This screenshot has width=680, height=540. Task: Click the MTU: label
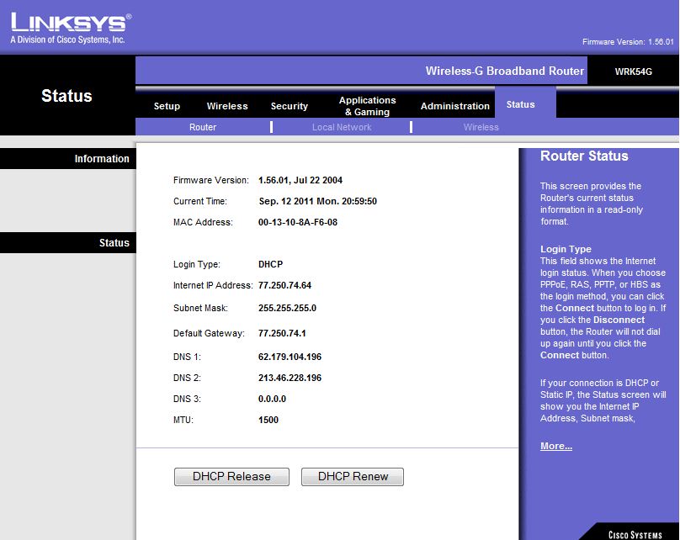click(183, 420)
